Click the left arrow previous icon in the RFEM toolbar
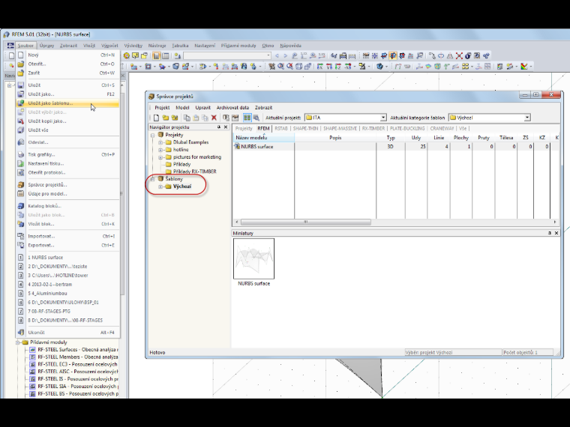This screenshot has height=427, width=570. click(x=277, y=55)
